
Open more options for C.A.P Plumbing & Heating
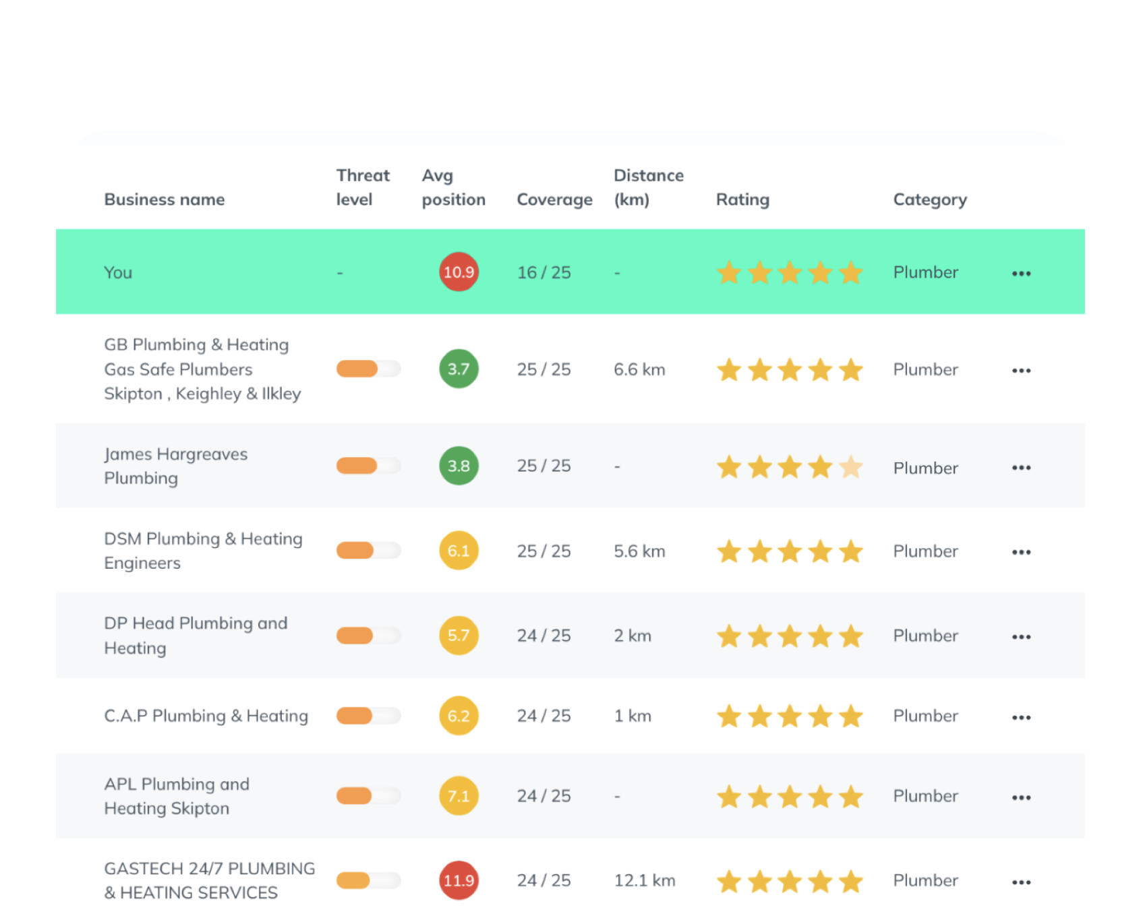1021,717
